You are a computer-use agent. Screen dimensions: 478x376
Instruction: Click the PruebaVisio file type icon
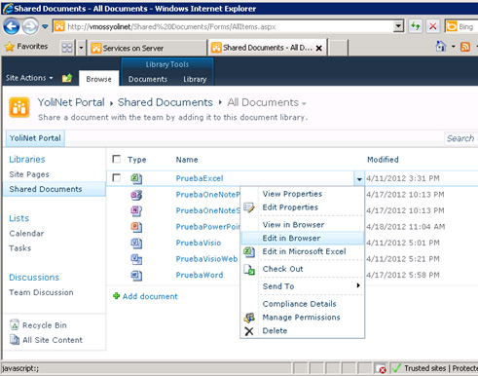point(136,244)
